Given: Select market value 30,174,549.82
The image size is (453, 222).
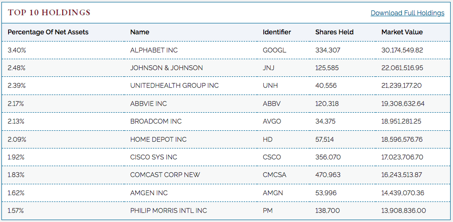Looking at the screenshot, I should (x=402, y=50).
